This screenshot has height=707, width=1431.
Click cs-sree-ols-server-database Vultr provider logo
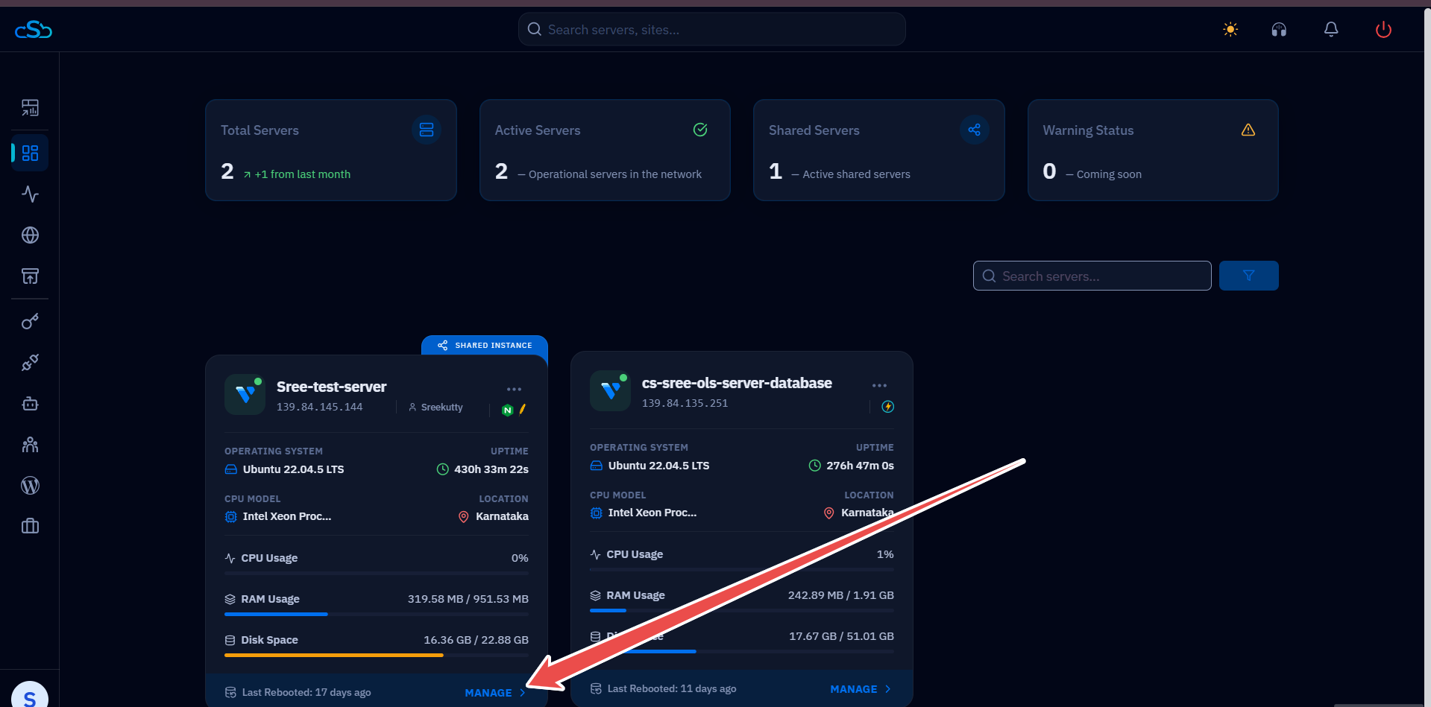coord(610,390)
